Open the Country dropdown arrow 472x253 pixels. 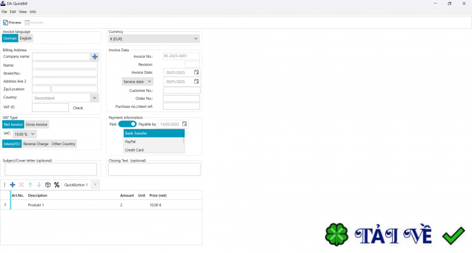pyautogui.click(x=94, y=98)
